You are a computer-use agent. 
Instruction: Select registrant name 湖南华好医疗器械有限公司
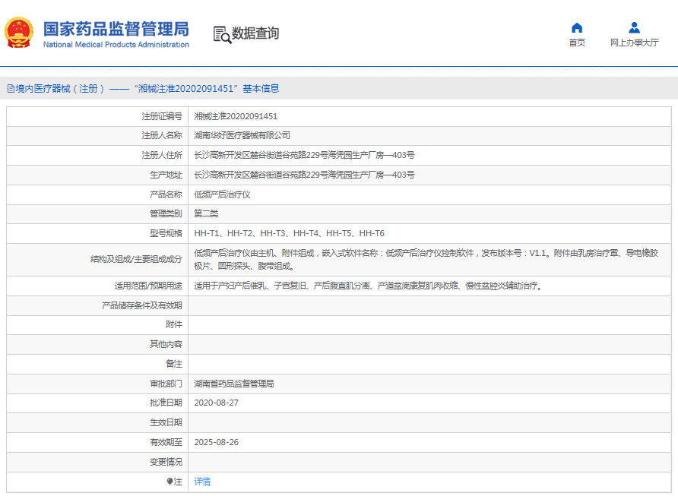point(242,136)
